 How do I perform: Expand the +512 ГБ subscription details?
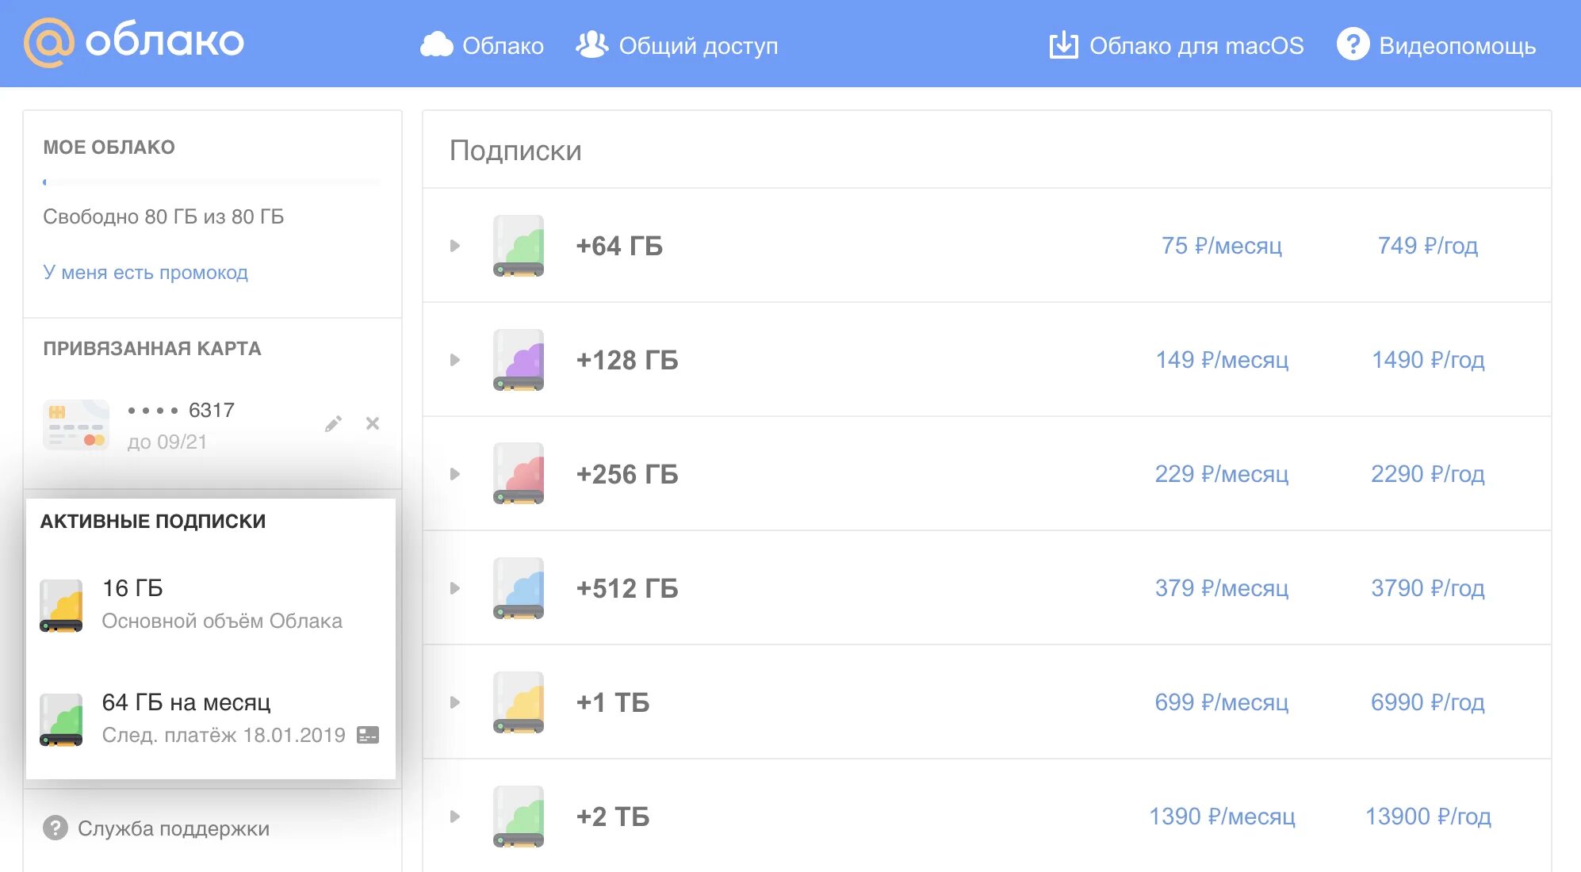coord(455,588)
